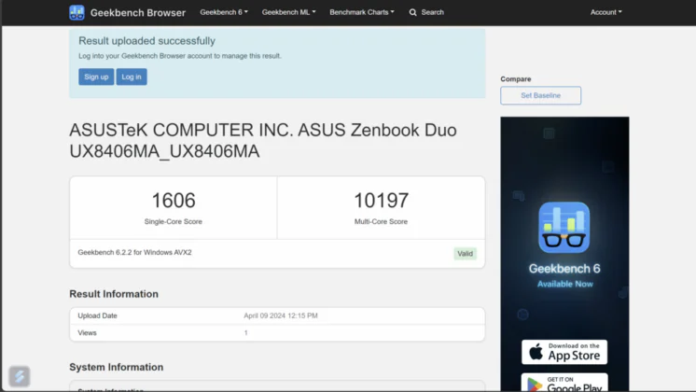The image size is (696, 392).
Task: Click the floating lightning icon at bottom-left
Action: click(x=19, y=376)
